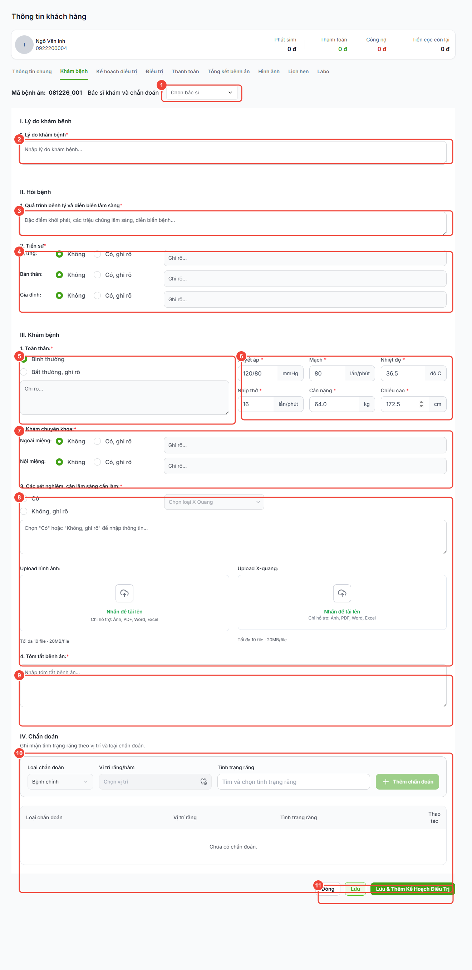Click Nhấn để tải lên under Upload X-quang
Viewport: 472px width, 970px height.
click(x=342, y=612)
